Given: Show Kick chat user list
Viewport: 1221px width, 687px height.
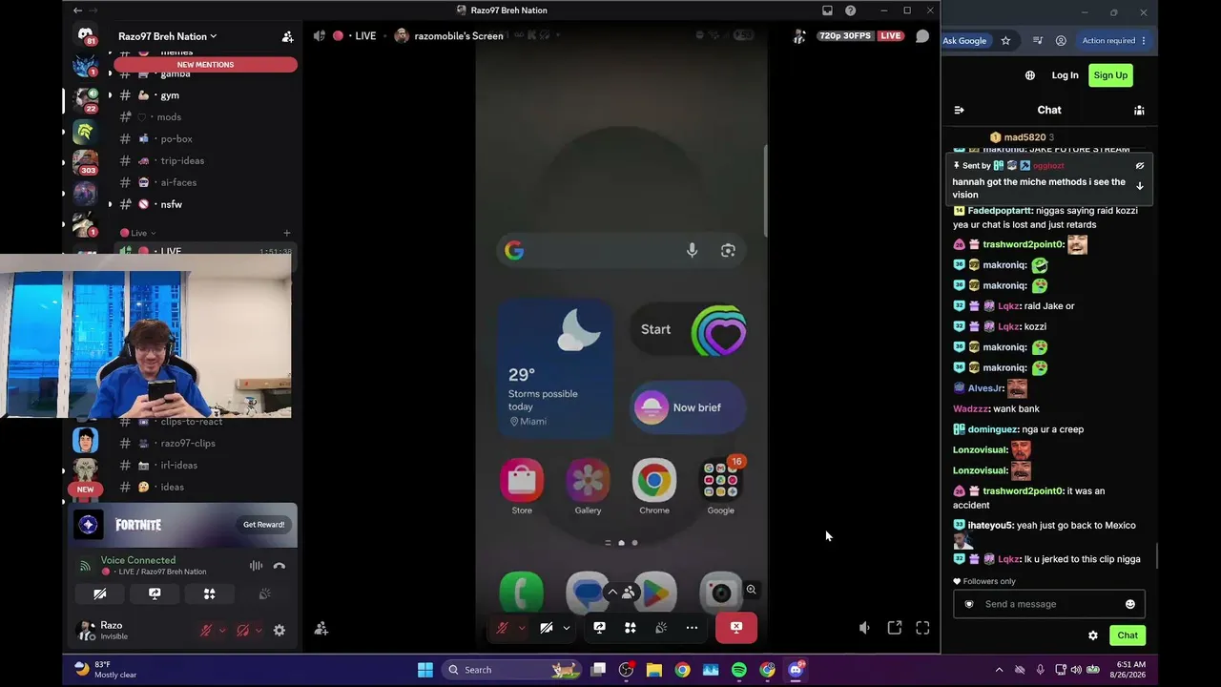Looking at the screenshot, I should coord(1139,110).
